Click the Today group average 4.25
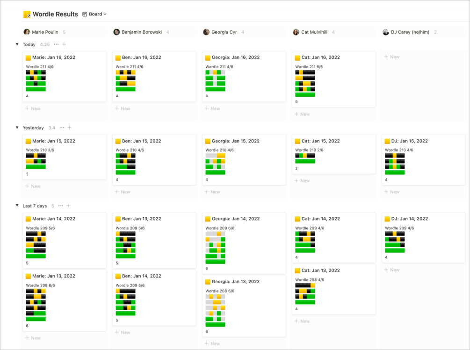470x350 pixels. (45, 44)
